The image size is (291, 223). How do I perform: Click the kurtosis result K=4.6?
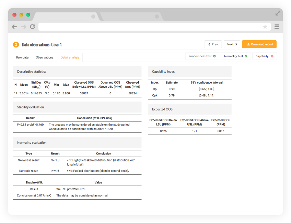[x=55, y=171]
